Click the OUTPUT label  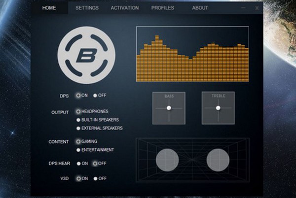click(x=60, y=112)
